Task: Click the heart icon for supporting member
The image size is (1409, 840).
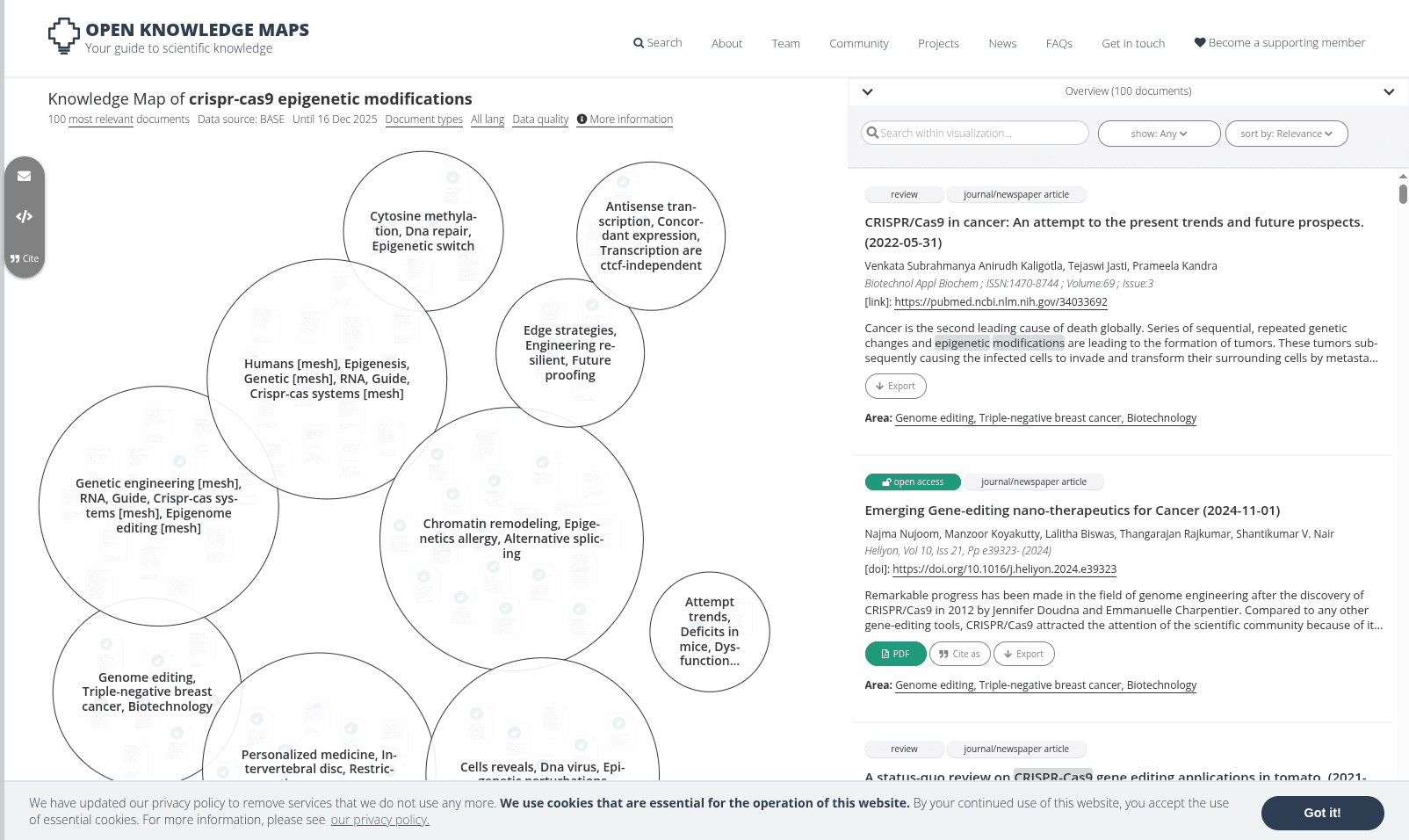Action: 1199,43
